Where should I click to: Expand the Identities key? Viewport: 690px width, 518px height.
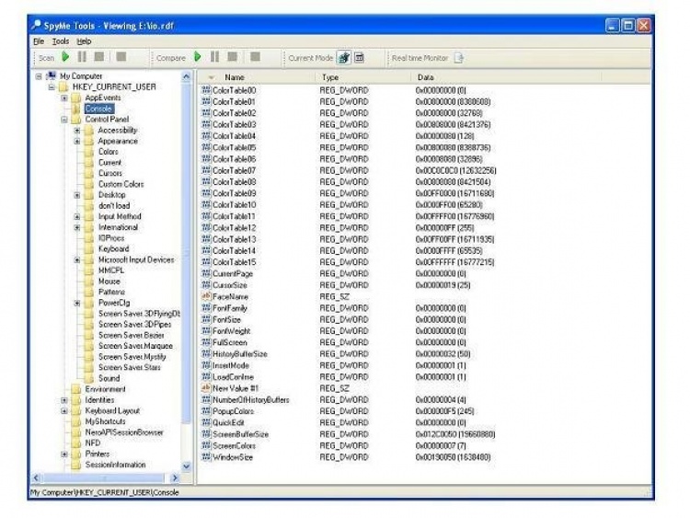point(64,400)
